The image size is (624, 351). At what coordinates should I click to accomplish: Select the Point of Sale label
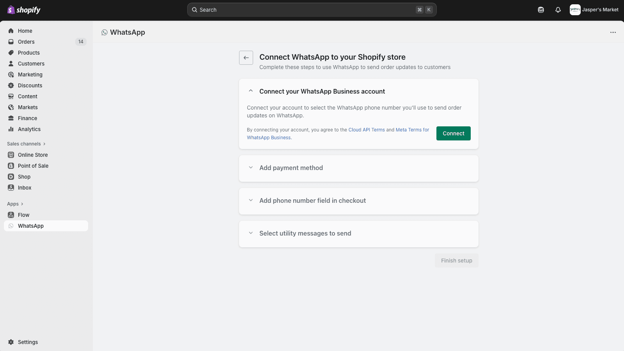[33, 166]
